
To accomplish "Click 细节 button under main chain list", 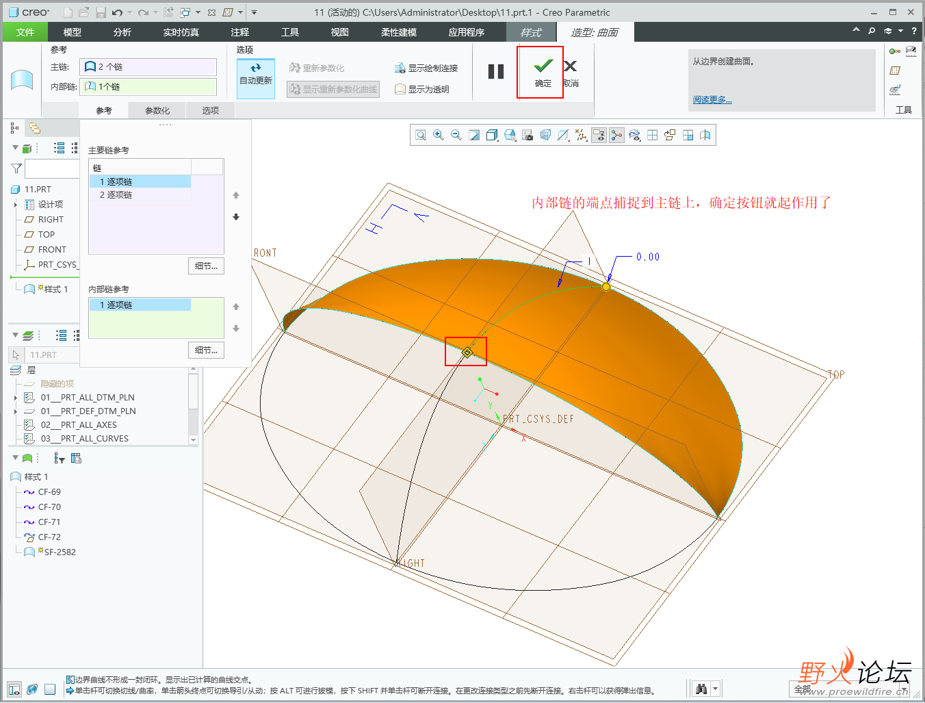I will click(206, 266).
